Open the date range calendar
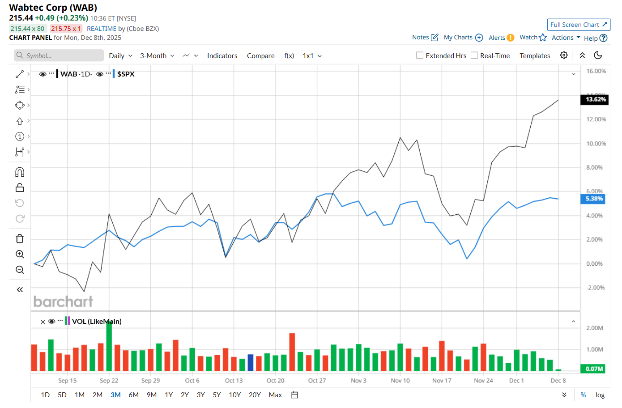The image size is (622, 408). [x=294, y=395]
